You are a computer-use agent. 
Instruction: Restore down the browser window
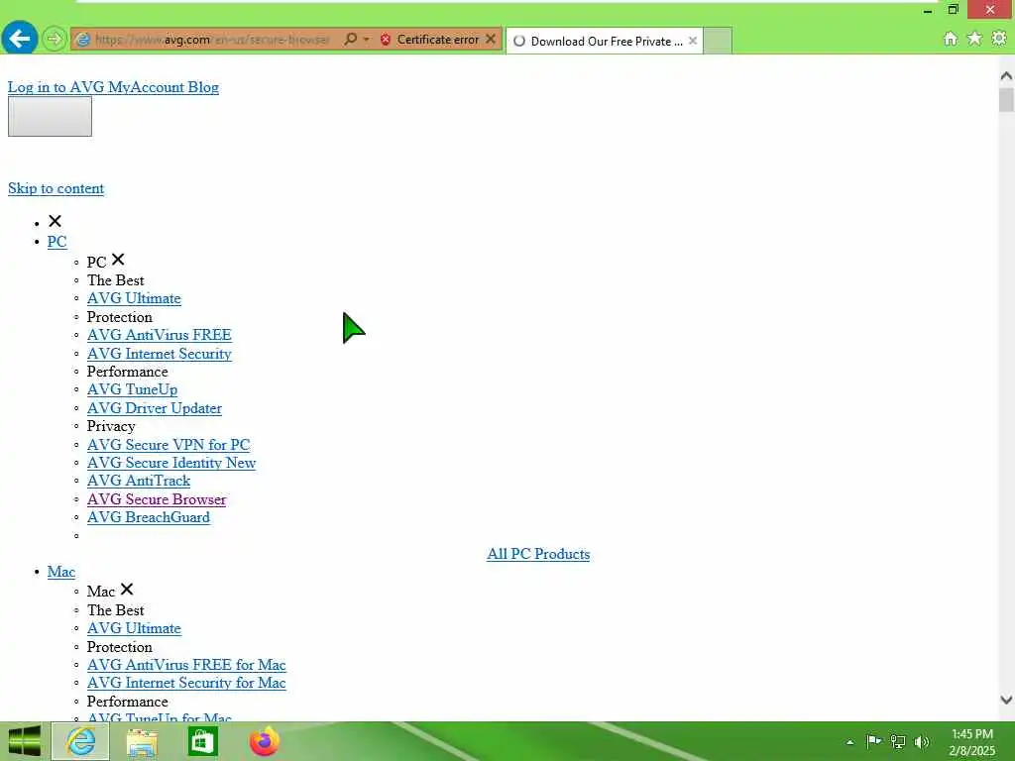pos(953,9)
